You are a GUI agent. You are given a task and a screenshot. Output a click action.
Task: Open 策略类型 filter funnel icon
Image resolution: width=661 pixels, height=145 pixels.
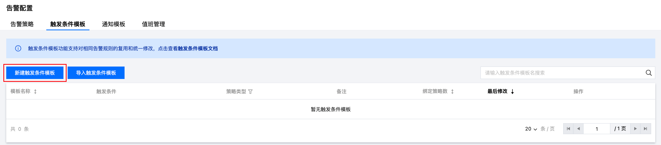[250, 91]
